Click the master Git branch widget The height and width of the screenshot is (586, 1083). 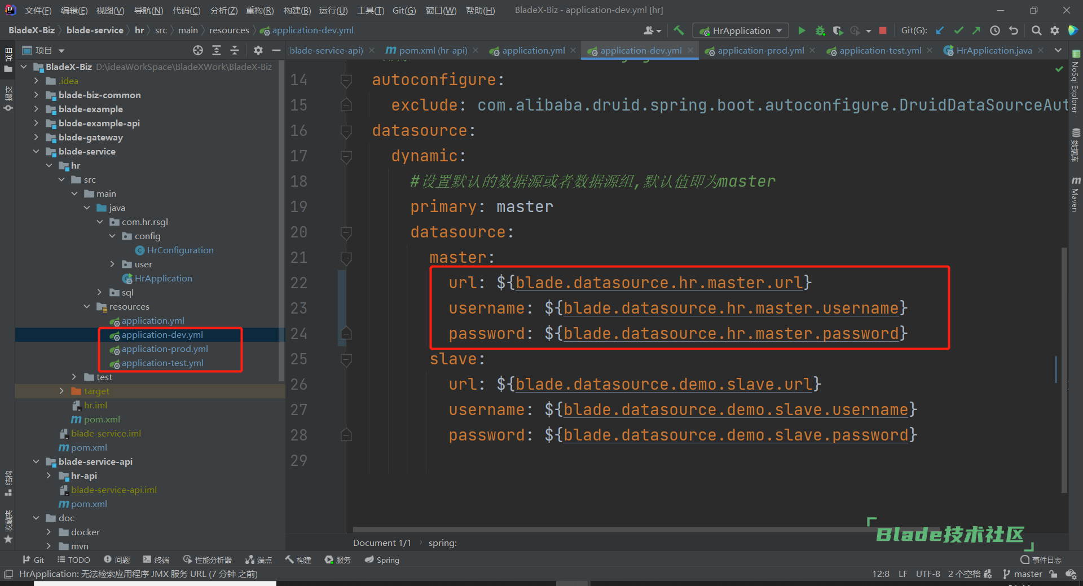[x=1023, y=574]
